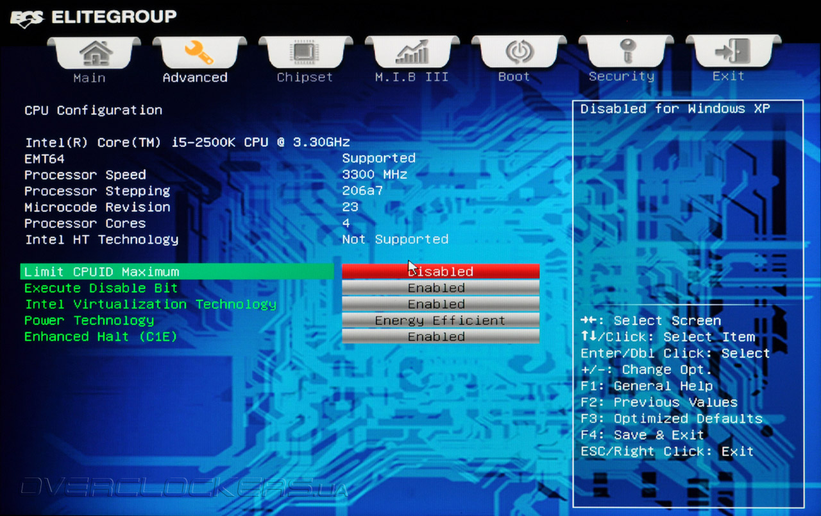The height and width of the screenshot is (516, 821).
Task: Click the ESC/Right Click: Exit hint
Action: (x=667, y=451)
